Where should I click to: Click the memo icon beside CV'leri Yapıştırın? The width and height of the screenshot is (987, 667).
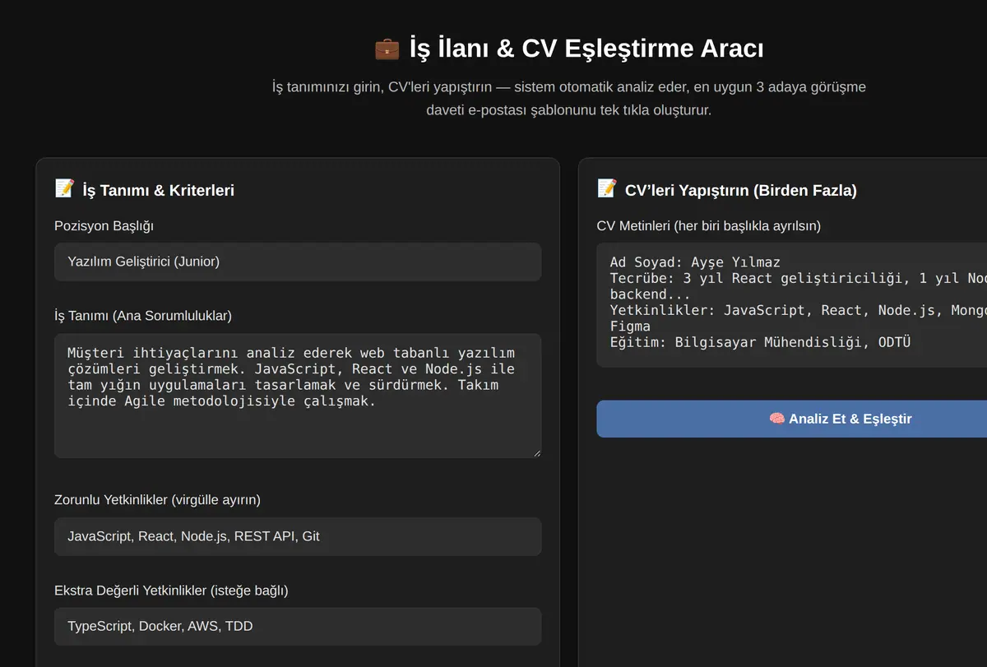point(606,189)
